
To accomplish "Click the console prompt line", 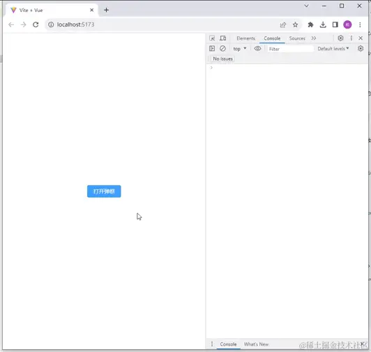I will [287, 68].
